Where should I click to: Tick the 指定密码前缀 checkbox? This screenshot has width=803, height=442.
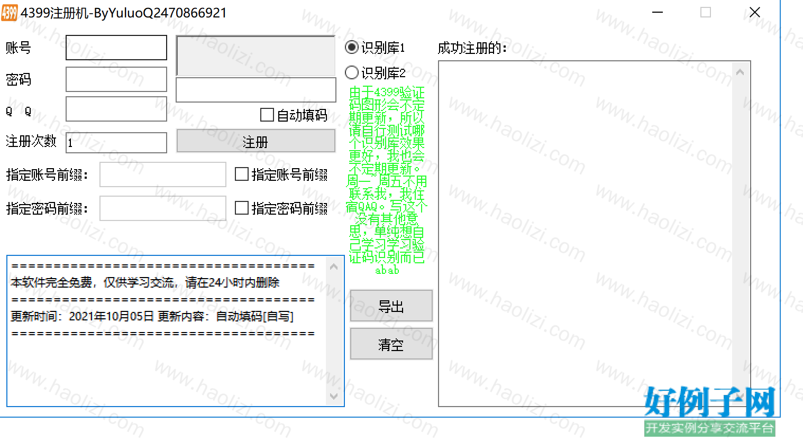click(242, 208)
